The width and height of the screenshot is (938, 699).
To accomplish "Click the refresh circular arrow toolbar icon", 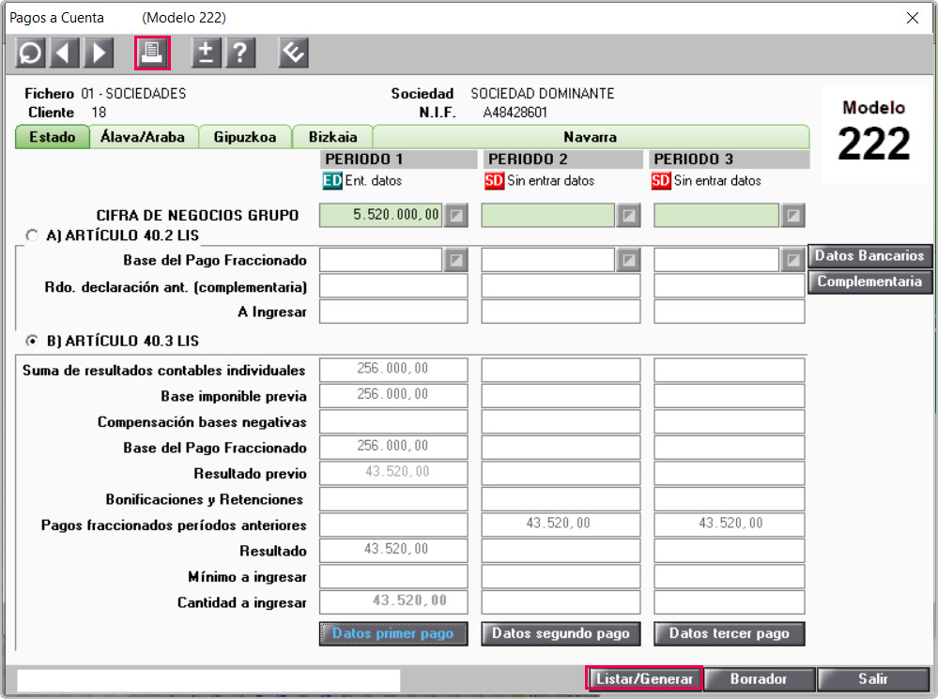I will [30, 53].
